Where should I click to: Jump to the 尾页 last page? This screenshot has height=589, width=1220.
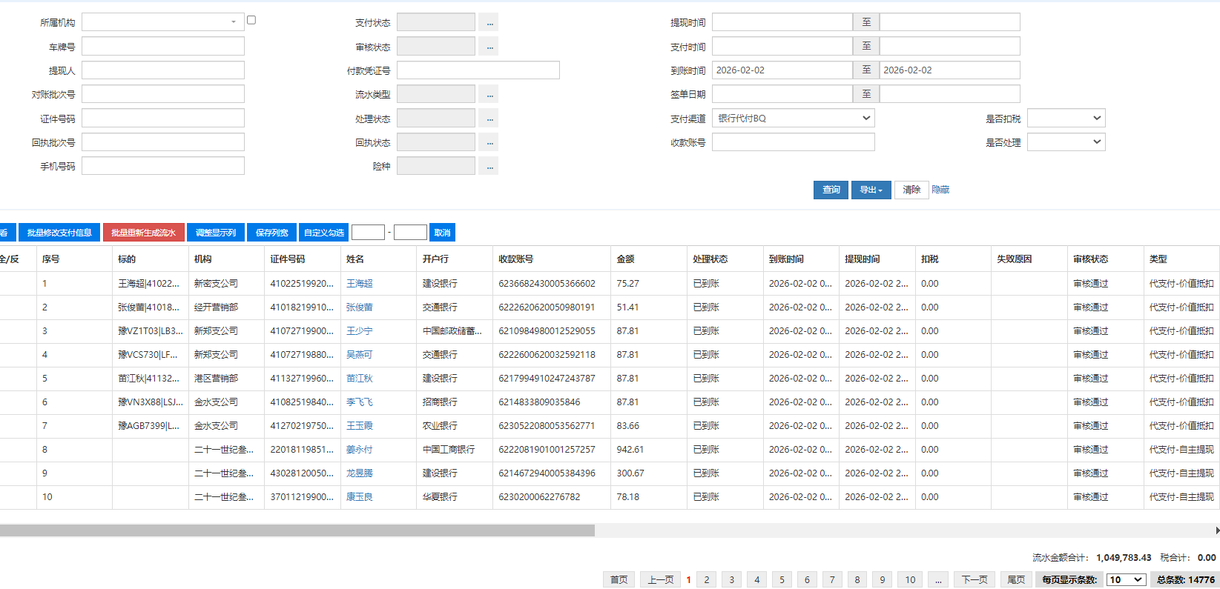(1016, 579)
